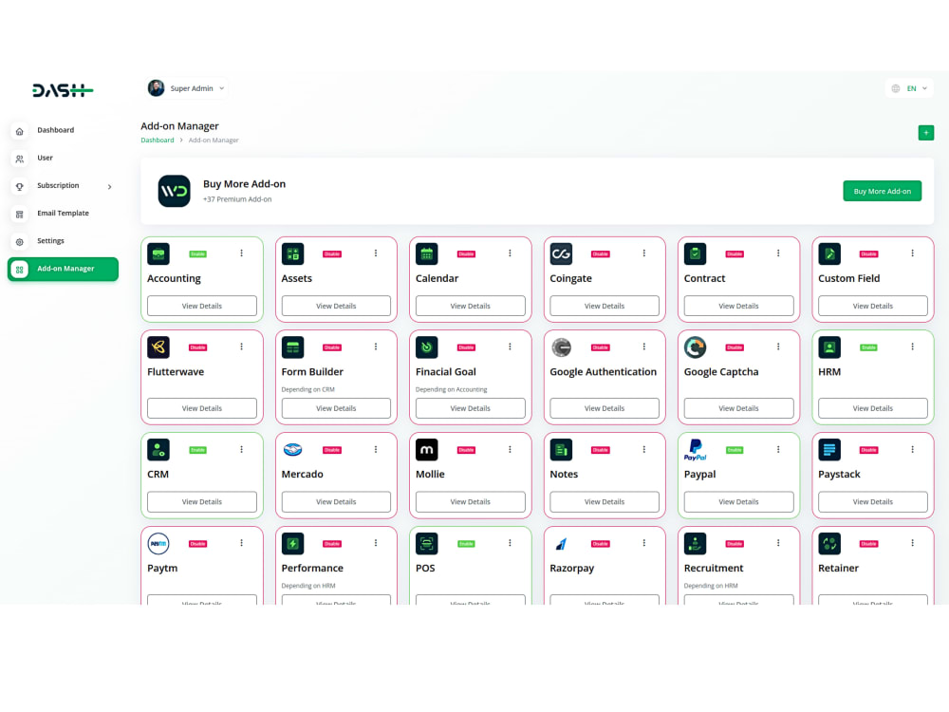This screenshot has width=949, height=712.
Task: Open the Contract card options menu
Action: 778,253
